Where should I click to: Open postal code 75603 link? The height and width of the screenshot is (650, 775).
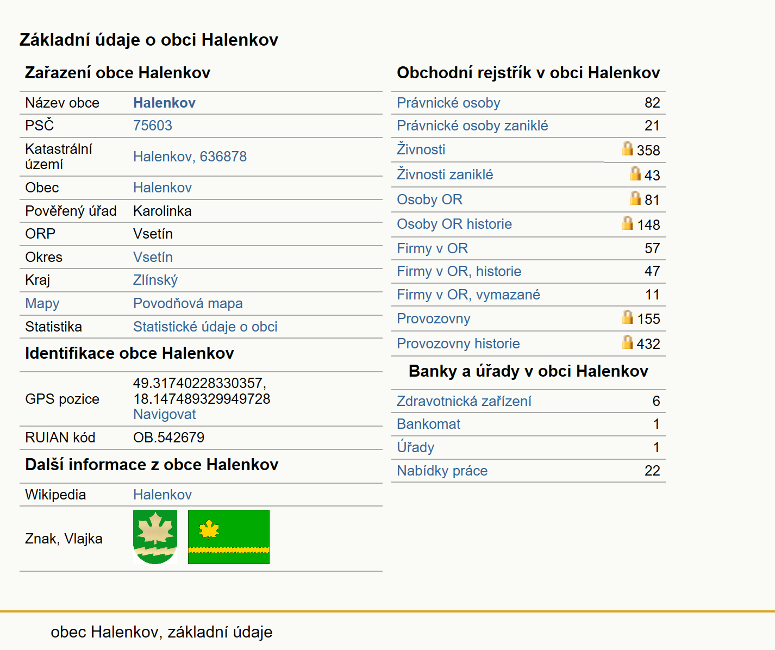point(153,126)
